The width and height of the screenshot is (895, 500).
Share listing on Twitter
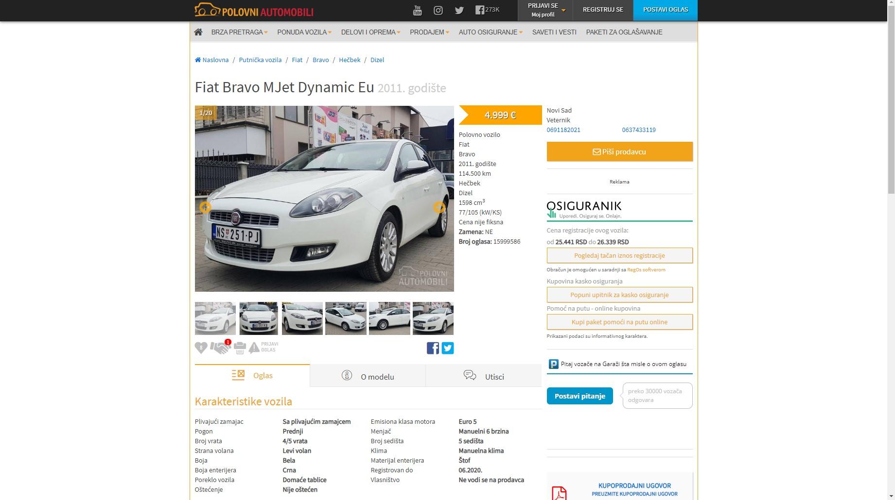[x=448, y=348]
